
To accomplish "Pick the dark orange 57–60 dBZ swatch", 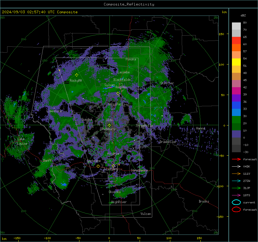I will pyautogui.click(x=236, y=47).
